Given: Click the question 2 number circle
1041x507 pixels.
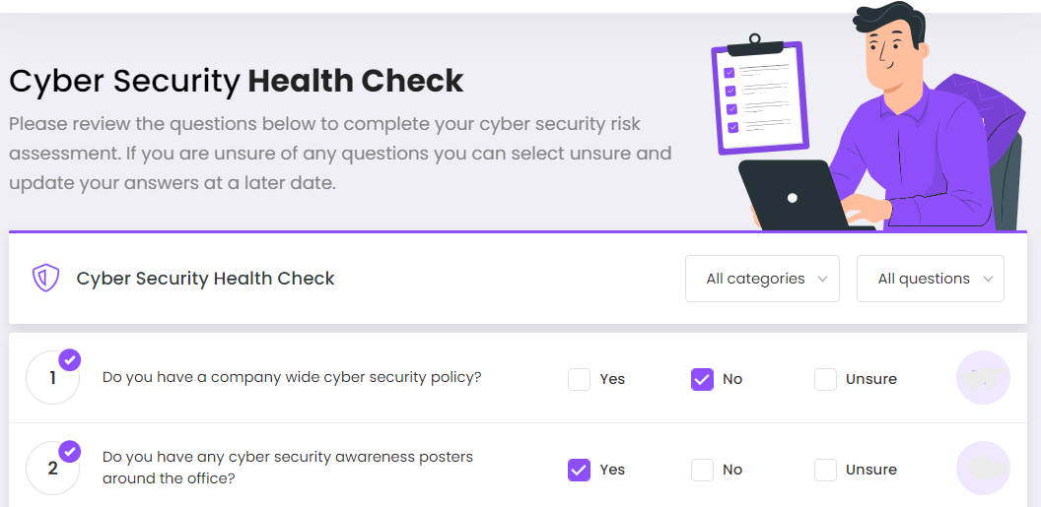Looking at the screenshot, I should click(51, 469).
